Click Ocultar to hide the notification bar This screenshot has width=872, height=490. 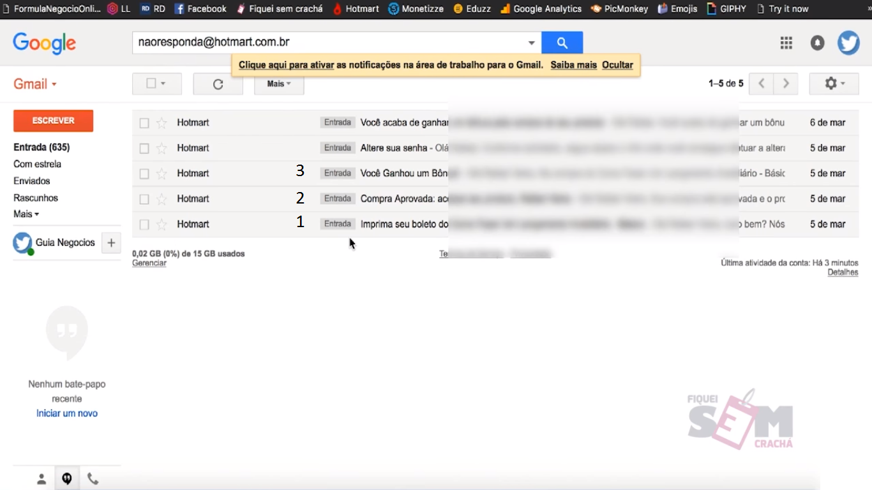tap(617, 65)
